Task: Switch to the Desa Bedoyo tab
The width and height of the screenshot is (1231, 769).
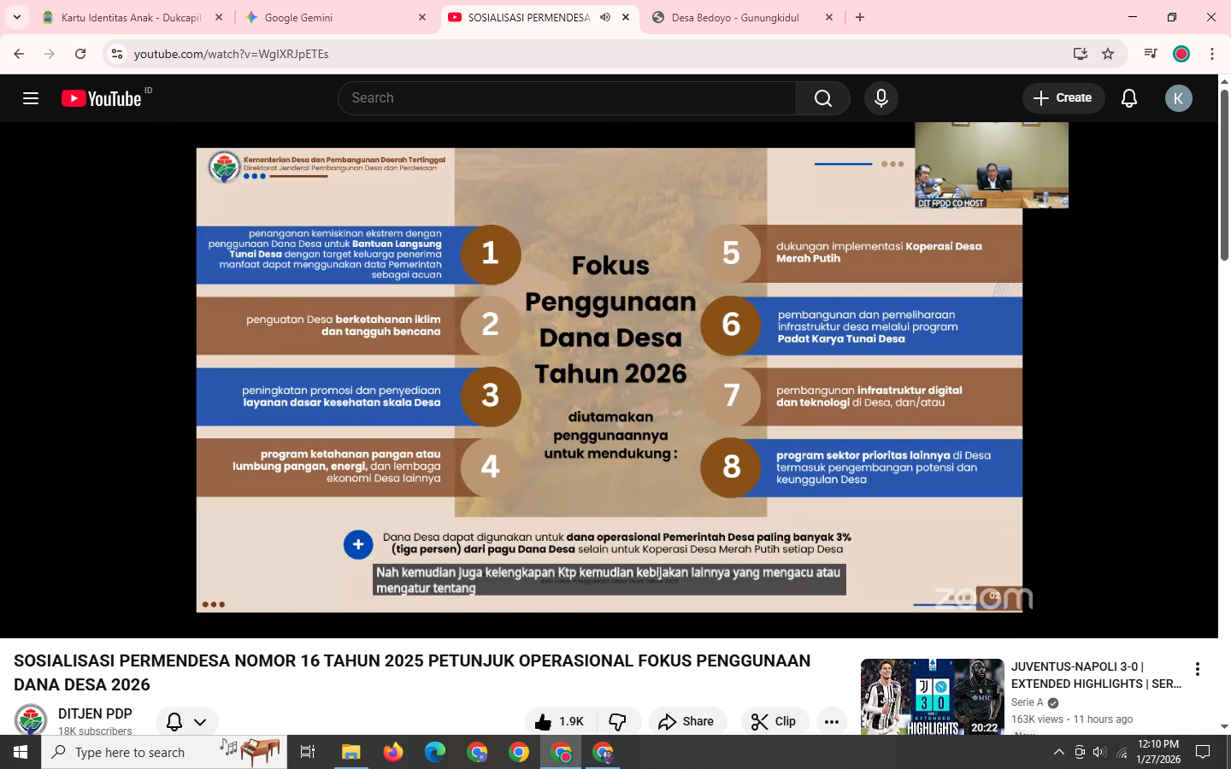Action: pos(735,16)
